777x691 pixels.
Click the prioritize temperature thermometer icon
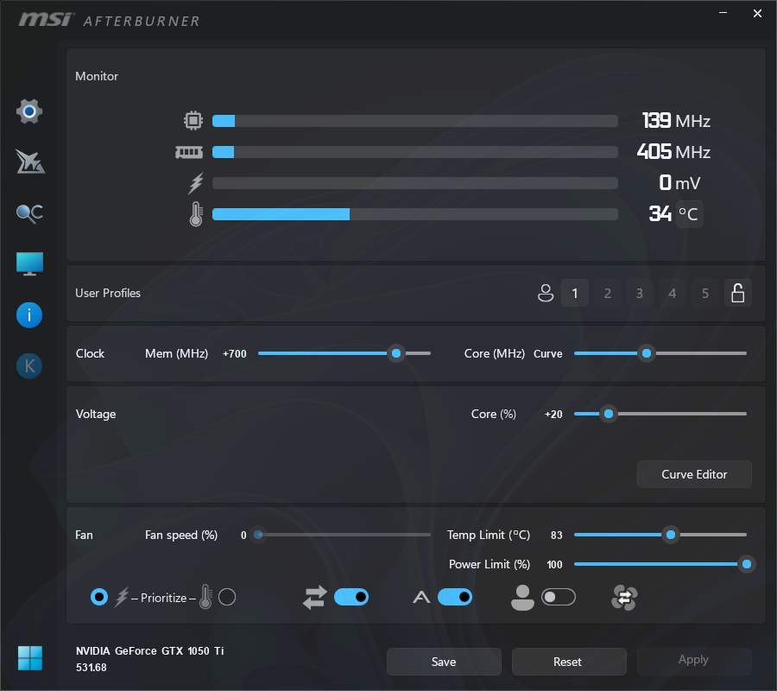[x=205, y=597]
